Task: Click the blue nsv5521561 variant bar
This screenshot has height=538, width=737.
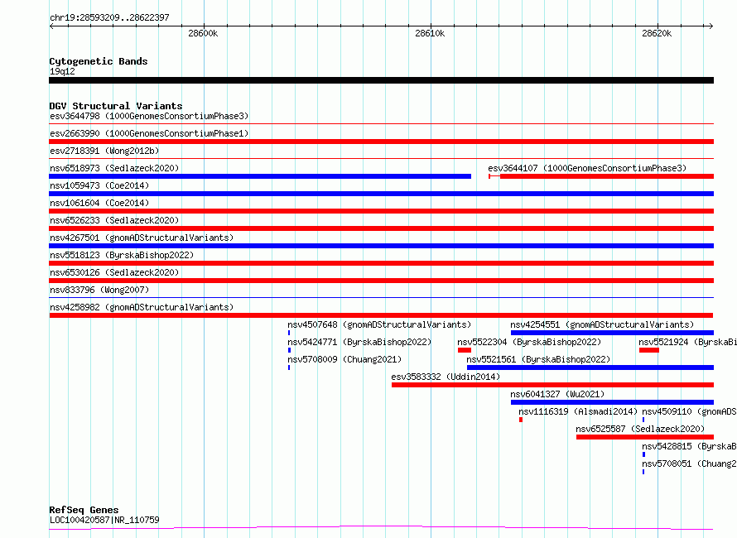Action: (x=590, y=367)
